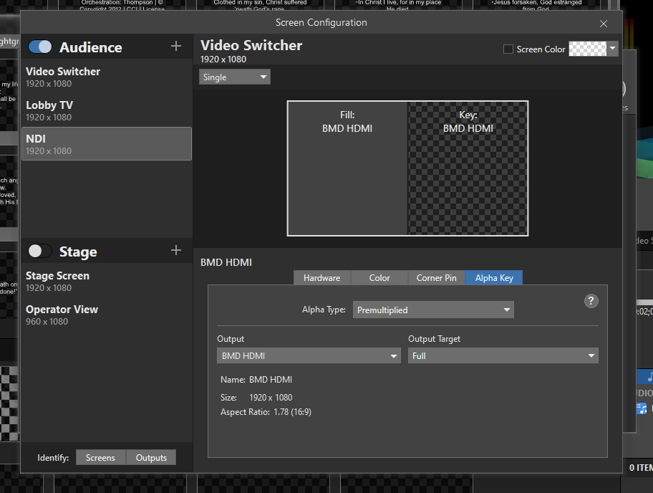Click the Identify Outputs button
This screenshot has height=493, width=653.
pos(151,457)
